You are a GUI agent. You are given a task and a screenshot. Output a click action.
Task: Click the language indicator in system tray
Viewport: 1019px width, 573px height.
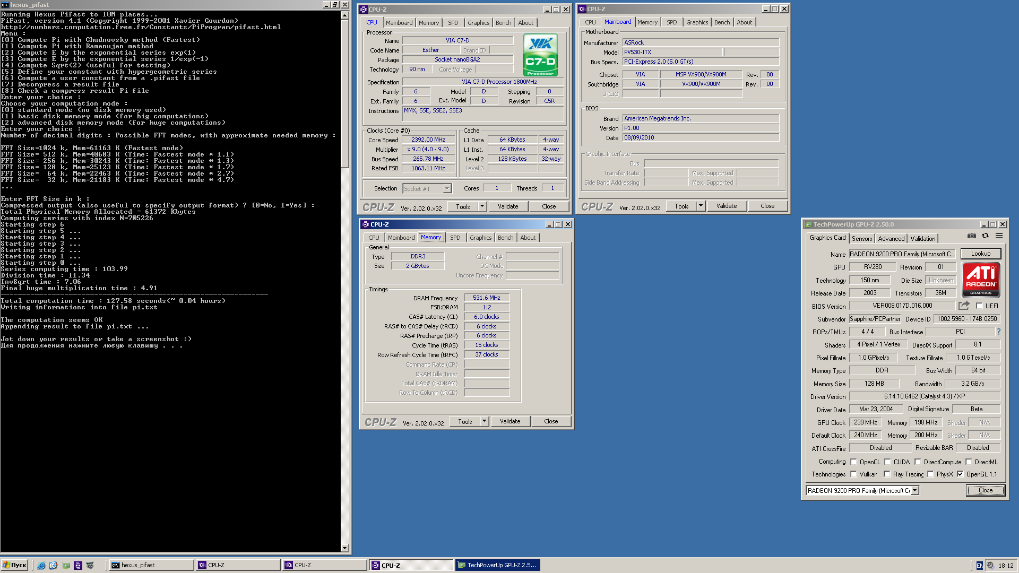click(x=979, y=566)
